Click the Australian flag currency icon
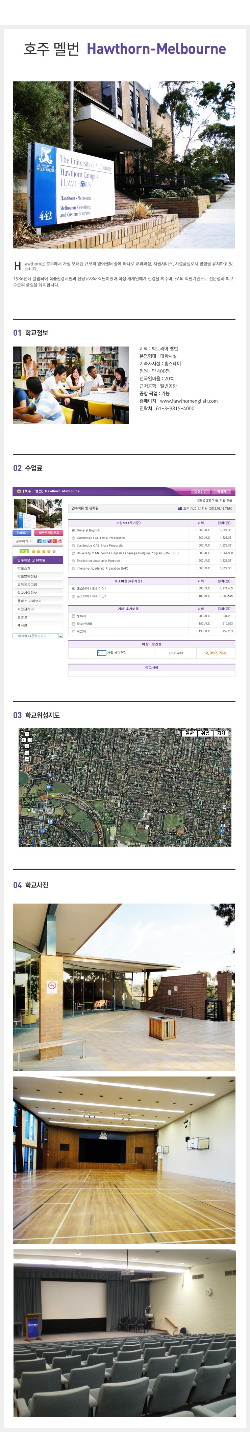 [x=180, y=509]
